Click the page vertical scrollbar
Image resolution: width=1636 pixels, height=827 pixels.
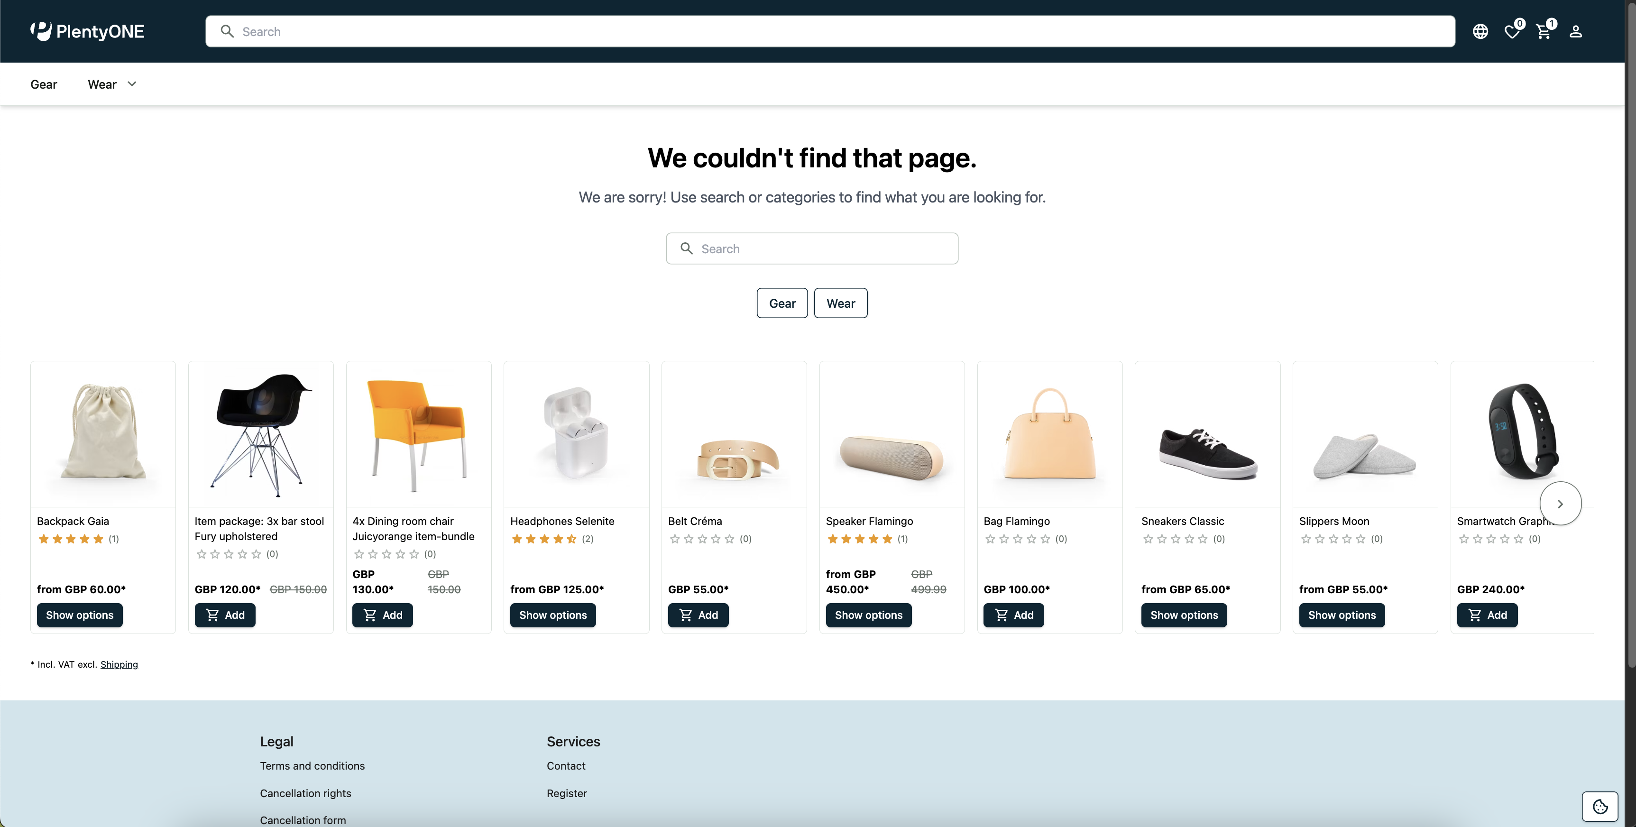tap(1630, 333)
